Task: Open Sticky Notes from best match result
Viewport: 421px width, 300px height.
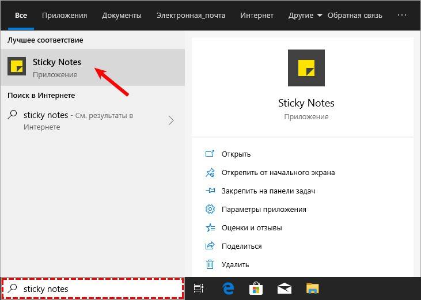Action: point(56,67)
